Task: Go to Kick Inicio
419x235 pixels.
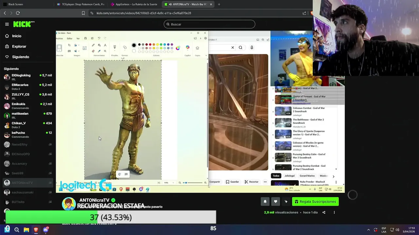Action: tap(13, 36)
